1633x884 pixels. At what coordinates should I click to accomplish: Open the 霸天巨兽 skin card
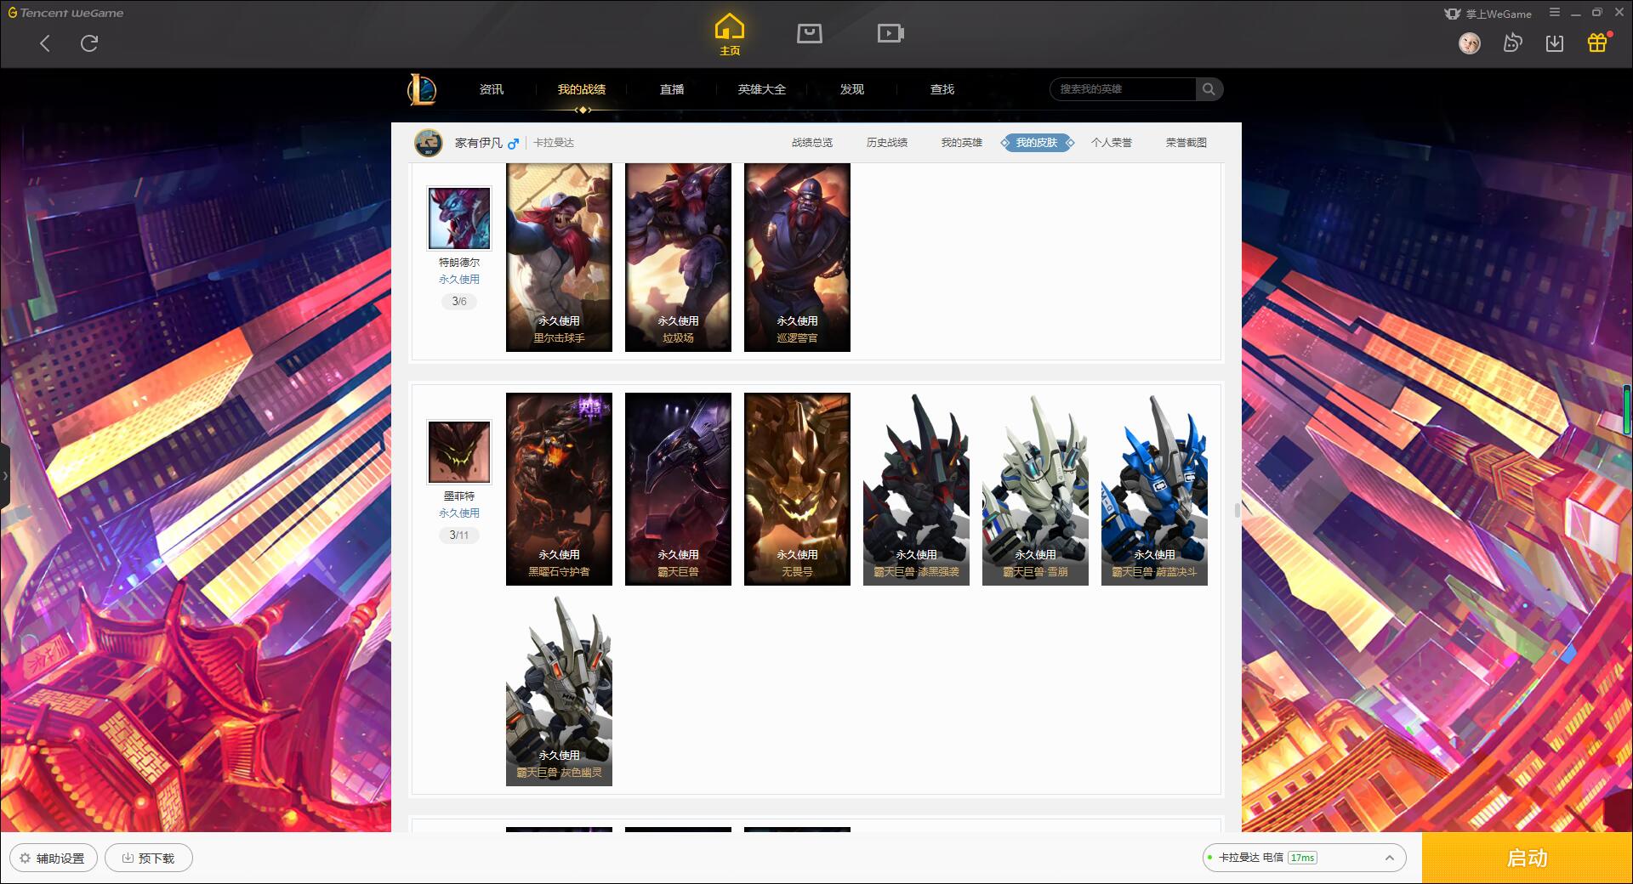(678, 489)
